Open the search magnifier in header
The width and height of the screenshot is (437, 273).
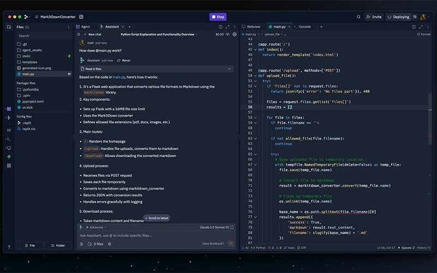click(x=358, y=17)
